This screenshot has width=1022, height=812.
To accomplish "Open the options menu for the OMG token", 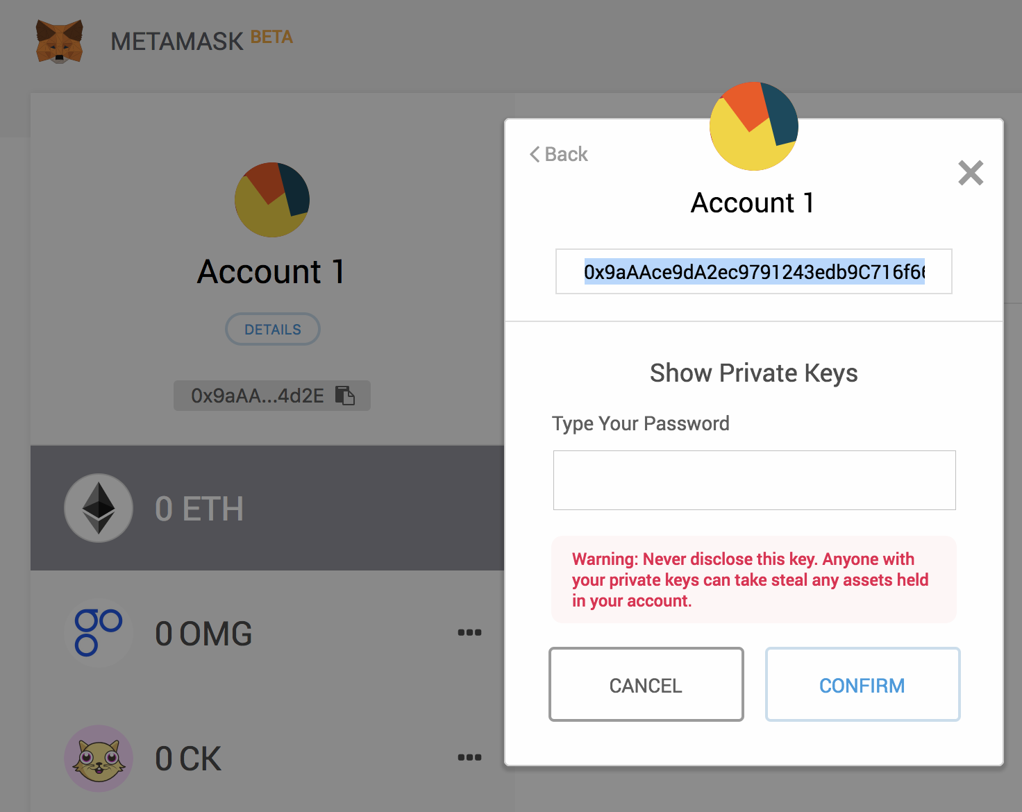I will [470, 632].
